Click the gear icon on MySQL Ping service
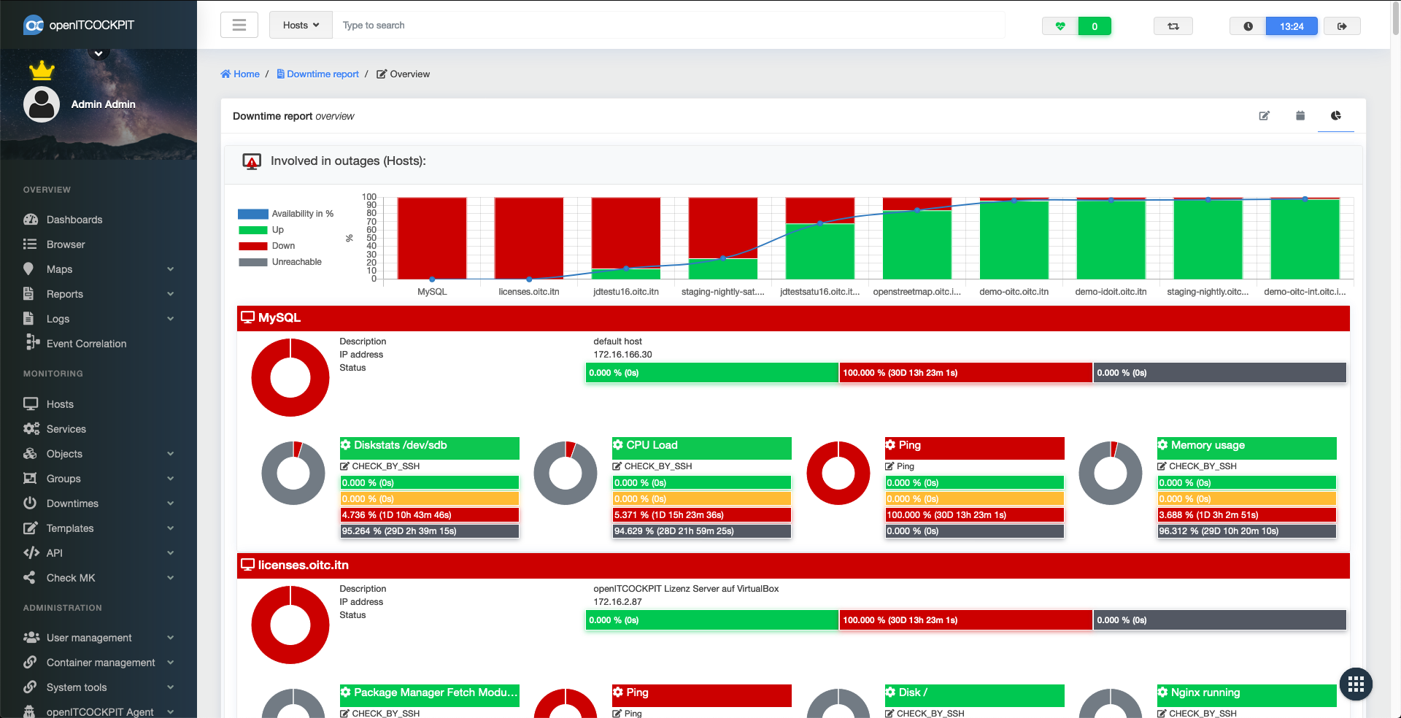The height and width of the screenshot is (718, 1401). [890, 445]
